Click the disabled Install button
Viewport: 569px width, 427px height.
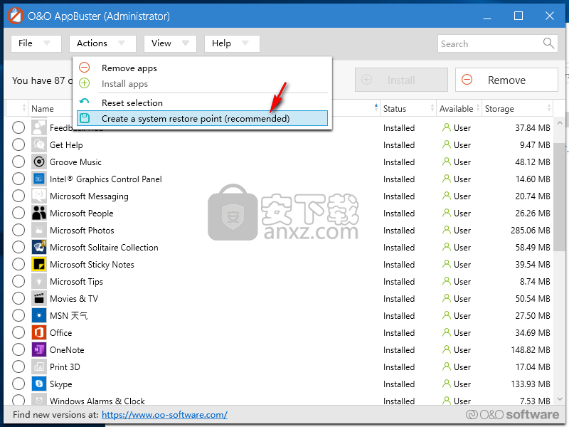(x=401, y=80)
